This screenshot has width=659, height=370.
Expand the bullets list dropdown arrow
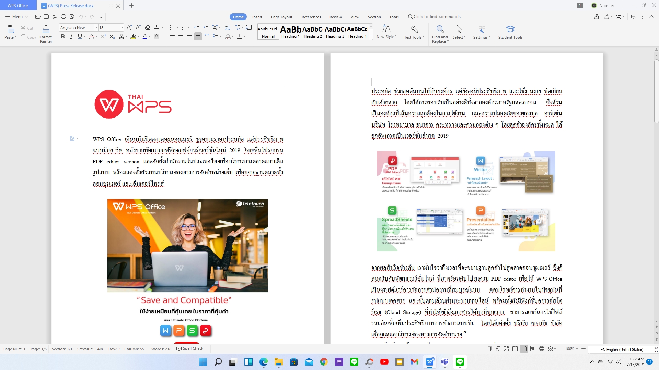coord(177,28)
